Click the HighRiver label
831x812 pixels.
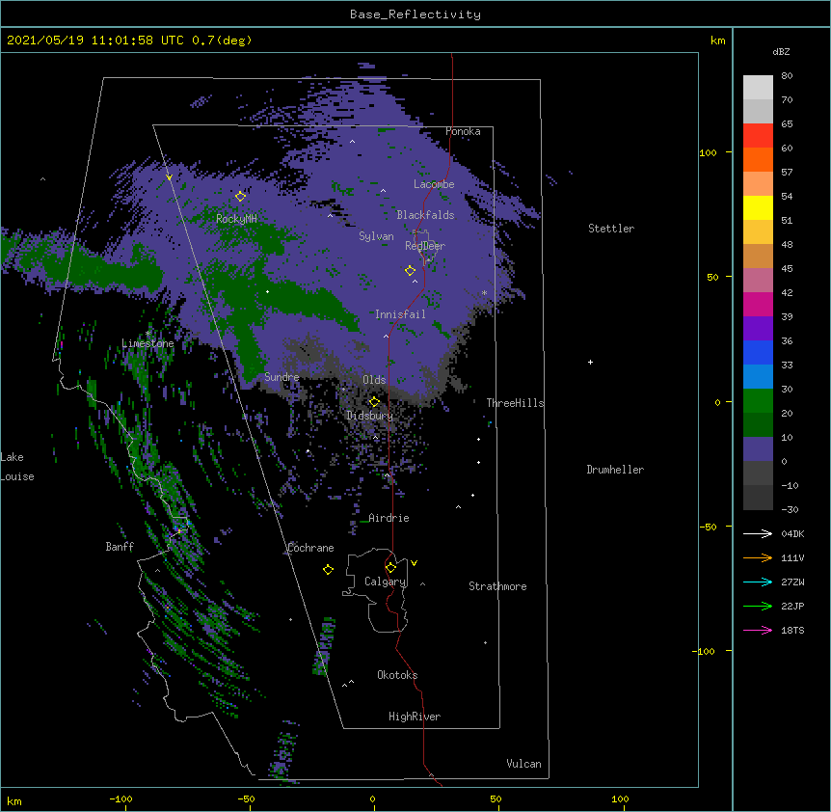[x=415, y=717]
